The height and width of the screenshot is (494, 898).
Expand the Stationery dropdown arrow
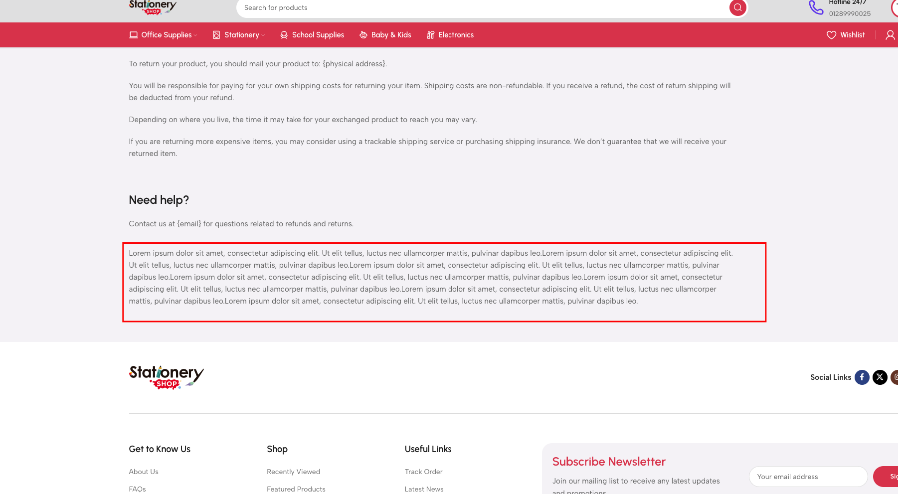pos(263,35)
